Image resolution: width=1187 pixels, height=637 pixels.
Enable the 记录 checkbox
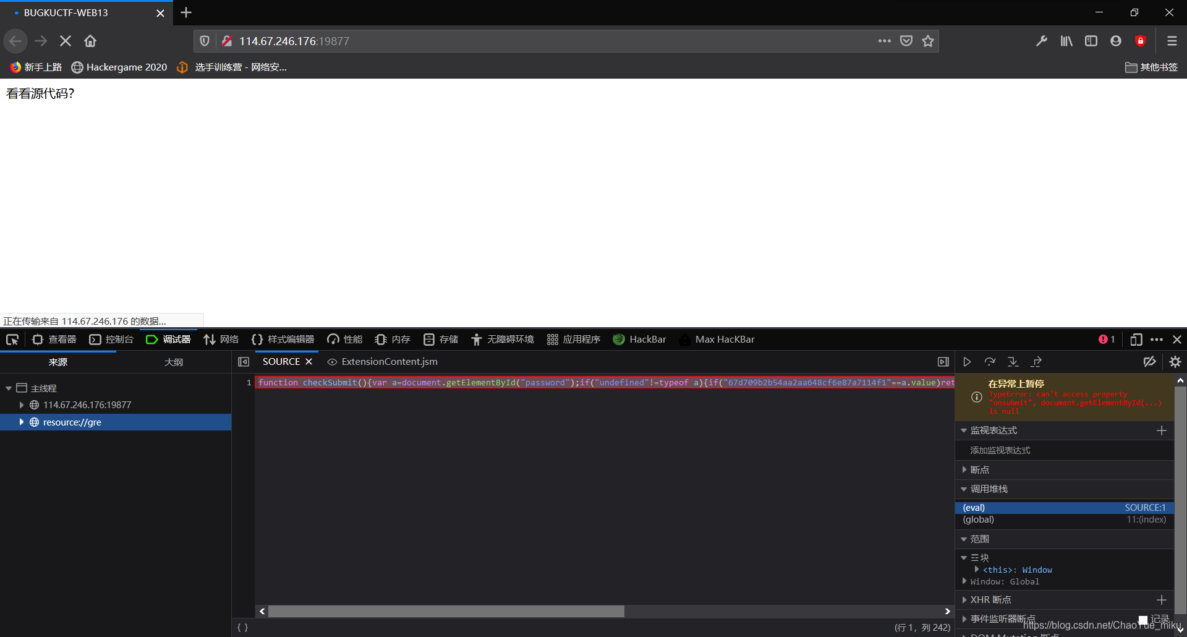pyautogui.click(x=1142, y=618)
